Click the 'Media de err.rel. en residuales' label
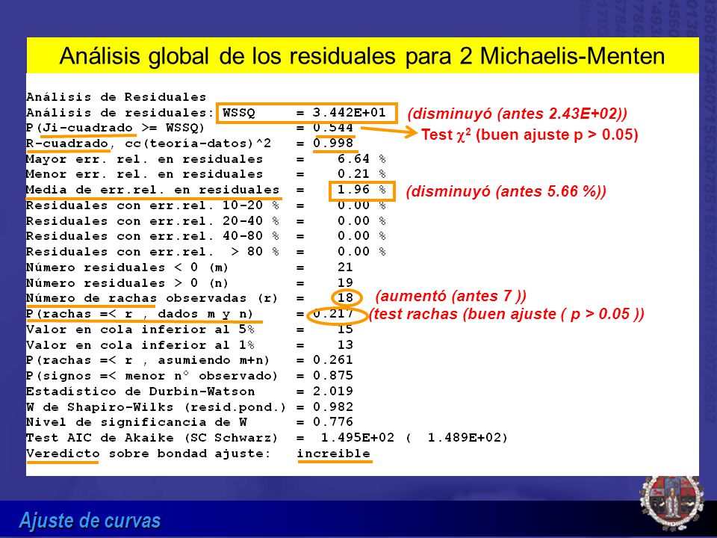The height and width of the screenshot is (538, 717). click(x=152, y=190)
